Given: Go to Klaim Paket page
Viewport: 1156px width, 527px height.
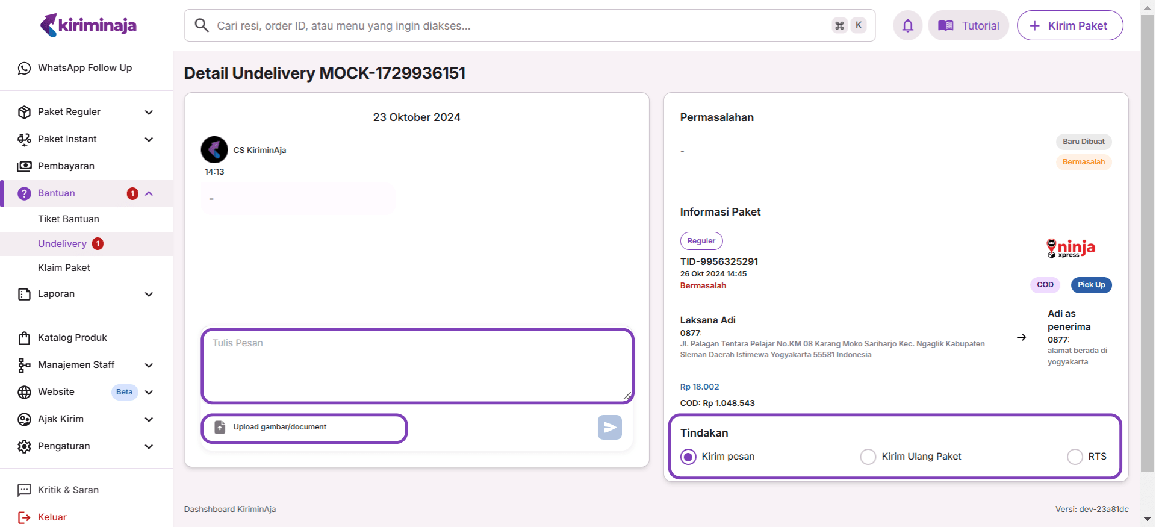Looking at the screenshot, I should tap(64, 268).
